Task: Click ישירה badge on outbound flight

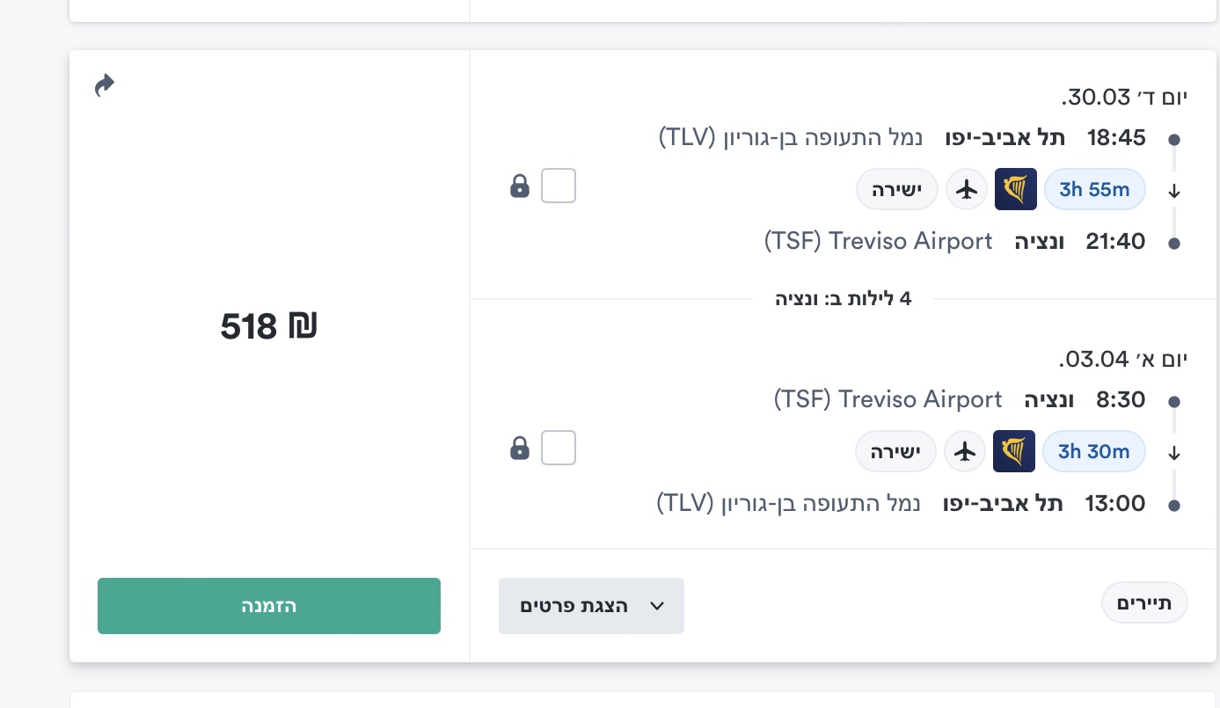Action: [x=896, y=189]
